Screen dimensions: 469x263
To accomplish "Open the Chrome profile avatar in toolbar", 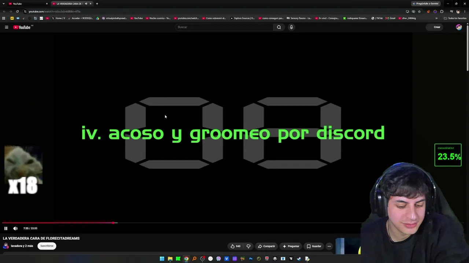I will tap(458, 11).
